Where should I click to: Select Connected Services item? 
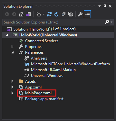tap(42, 41)
